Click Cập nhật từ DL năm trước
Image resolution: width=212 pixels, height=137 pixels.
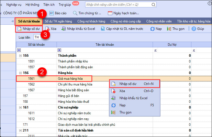pos(103,29)
